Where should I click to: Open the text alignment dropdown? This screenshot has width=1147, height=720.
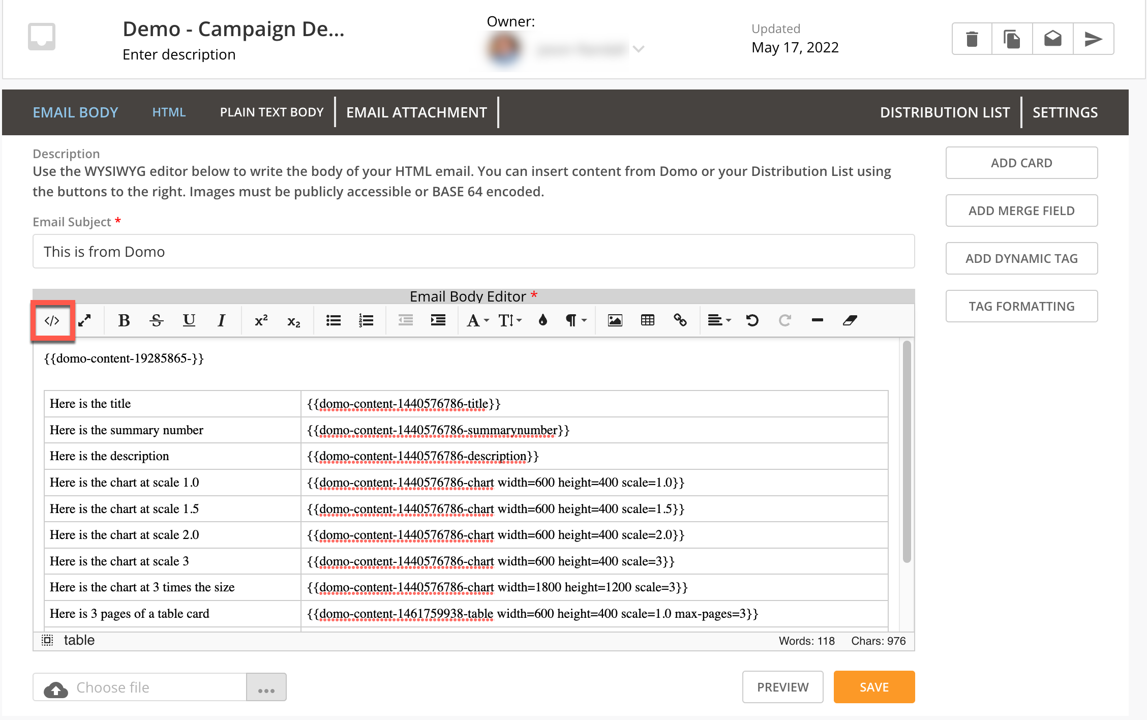pos(718,320)
